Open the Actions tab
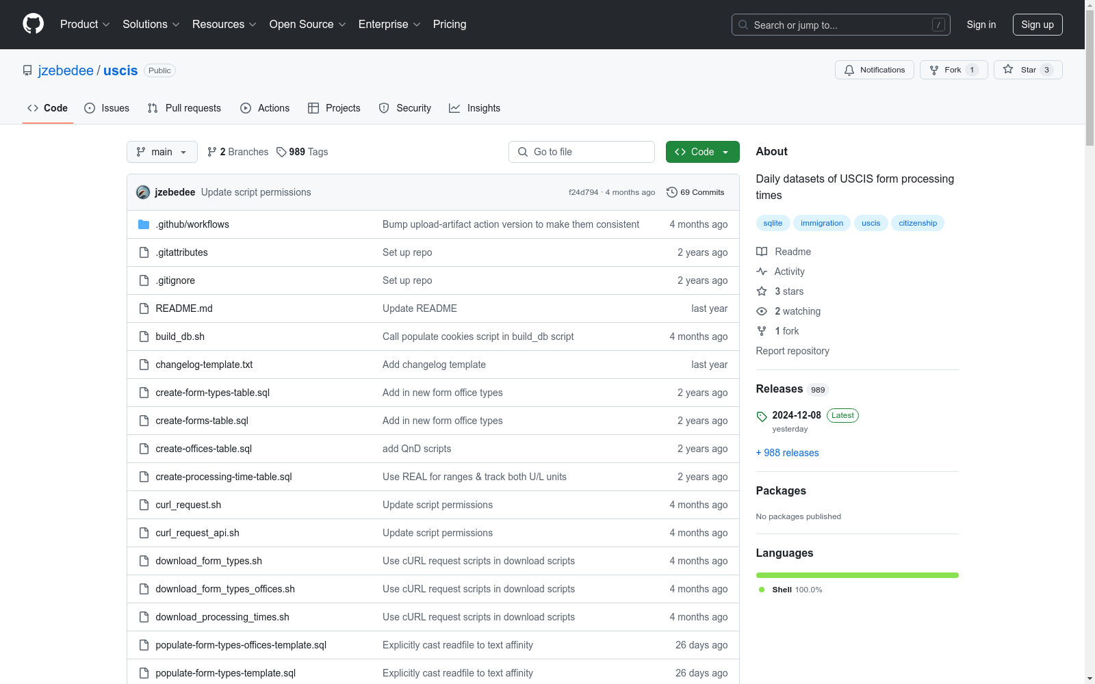The width and height of the screenshot is (1095, 684). coord(265,108)
